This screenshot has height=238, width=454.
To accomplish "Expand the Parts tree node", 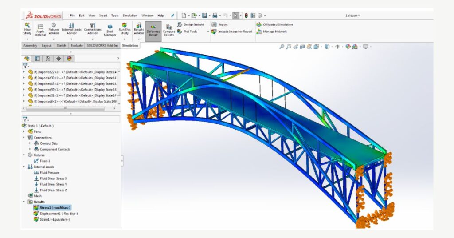I will (x=24, y=131).
